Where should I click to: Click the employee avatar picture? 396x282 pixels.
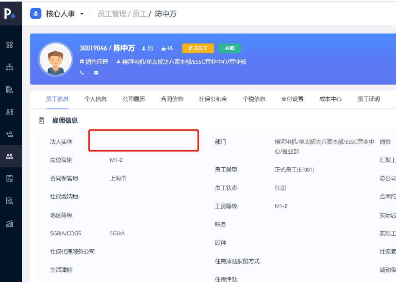[55, 59]
